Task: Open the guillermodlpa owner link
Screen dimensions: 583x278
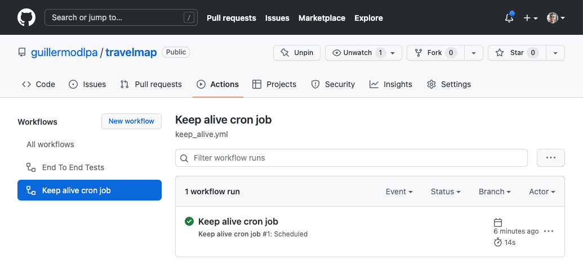Action: click(x=64, y=53)
